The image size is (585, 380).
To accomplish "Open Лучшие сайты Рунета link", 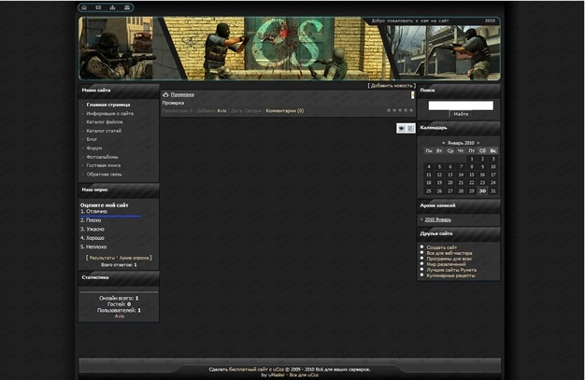I will 451,270.
